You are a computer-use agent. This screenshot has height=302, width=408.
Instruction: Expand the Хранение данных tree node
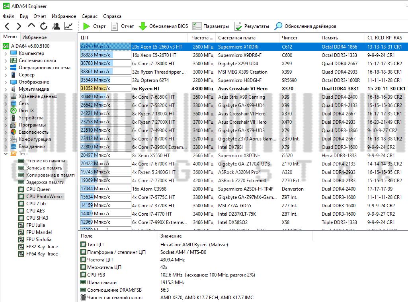pos(6,97)
